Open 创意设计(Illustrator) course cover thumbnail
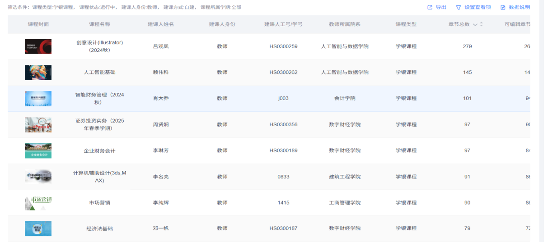Image resolution: width=548 pixels, height=242 pixels. point(38,46)
